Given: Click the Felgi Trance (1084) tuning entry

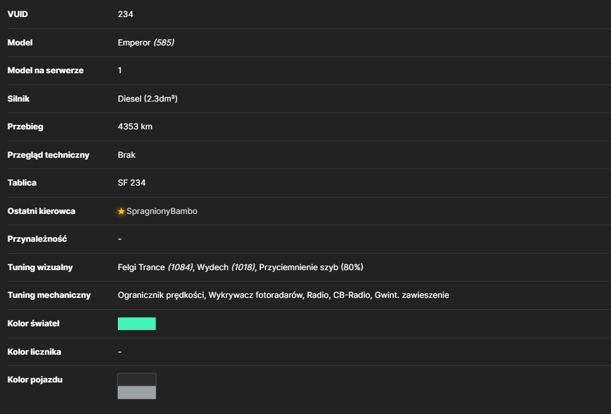Looking at the screenshot, I should point(156,267).
